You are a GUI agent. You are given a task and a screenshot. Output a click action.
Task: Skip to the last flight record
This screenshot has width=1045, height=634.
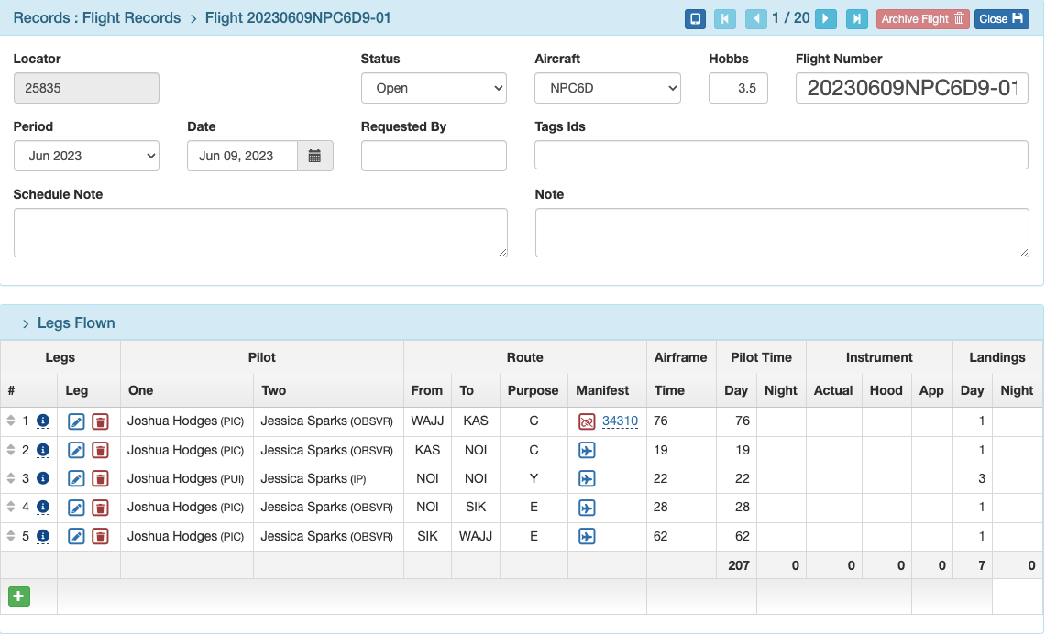coord(856,18)
